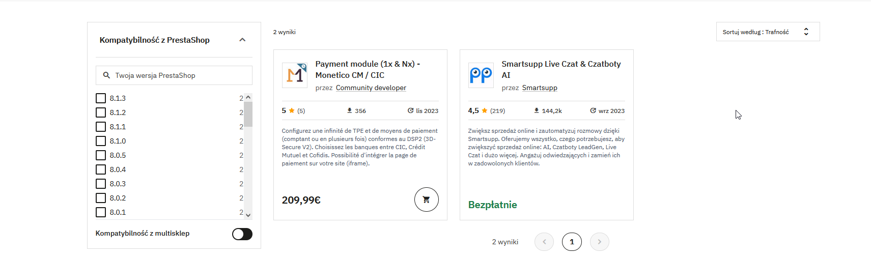Check the 8.1.3 version checkbox

click(101, 98)
